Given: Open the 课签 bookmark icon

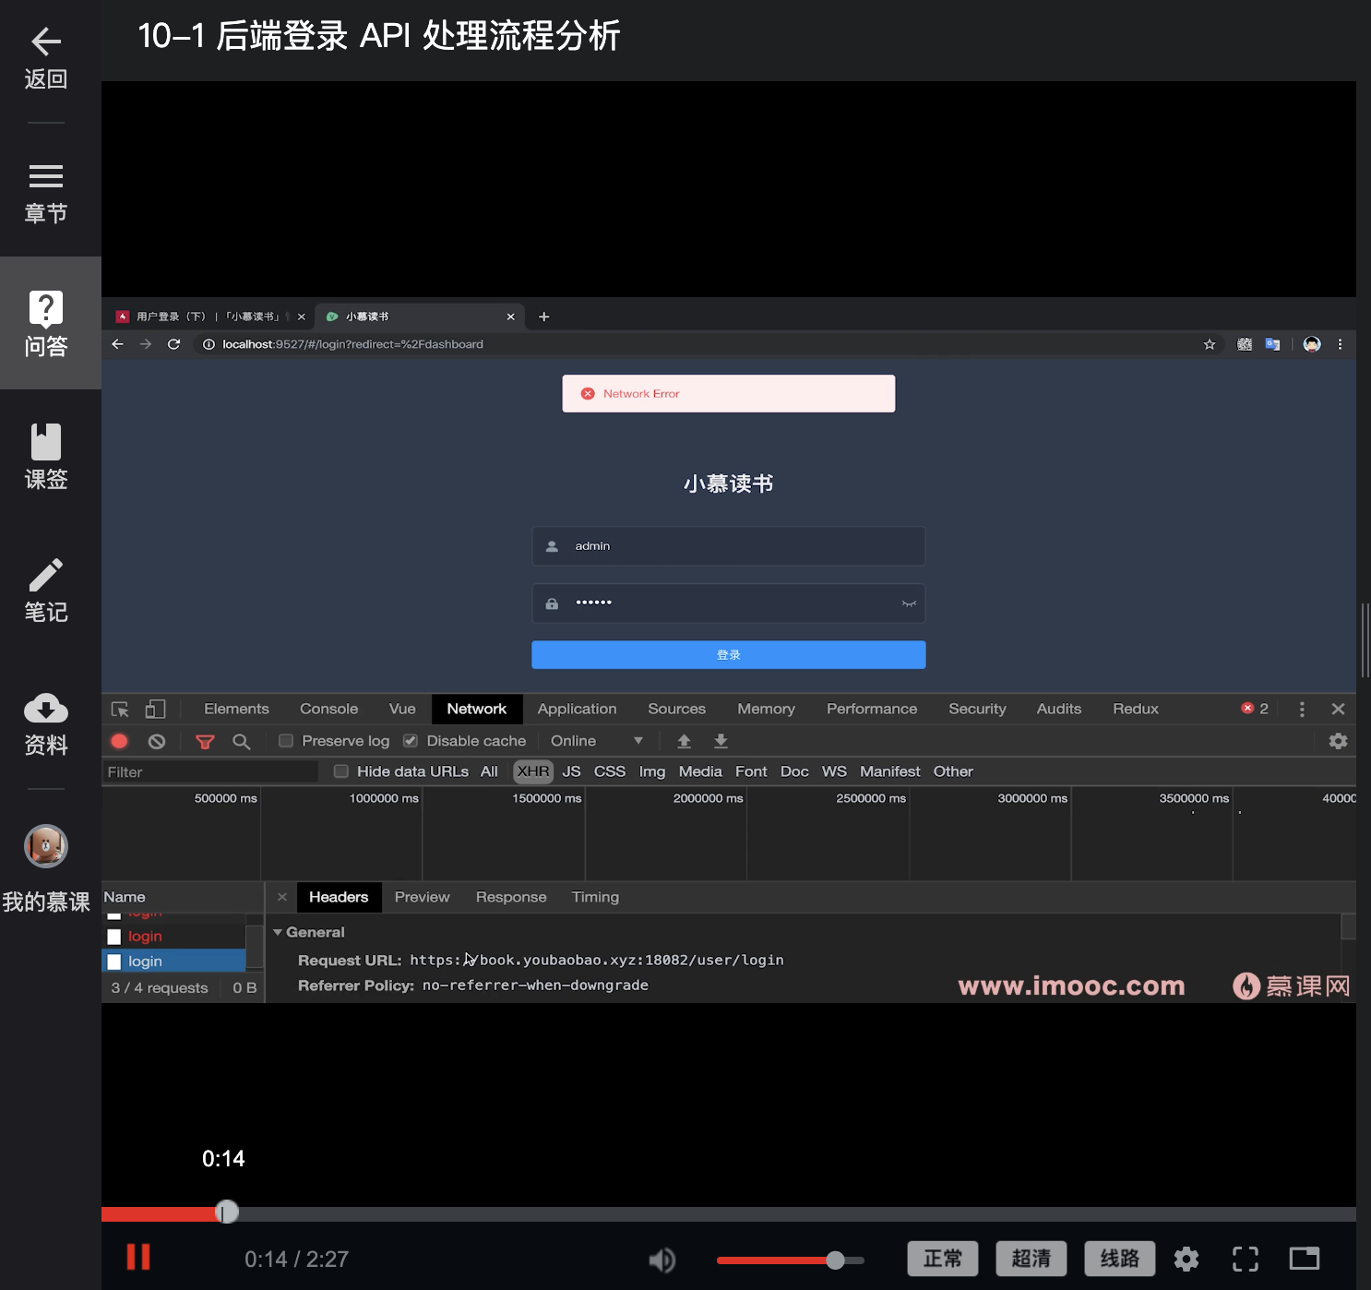Looking at the screenshot, I should point(45,454).
